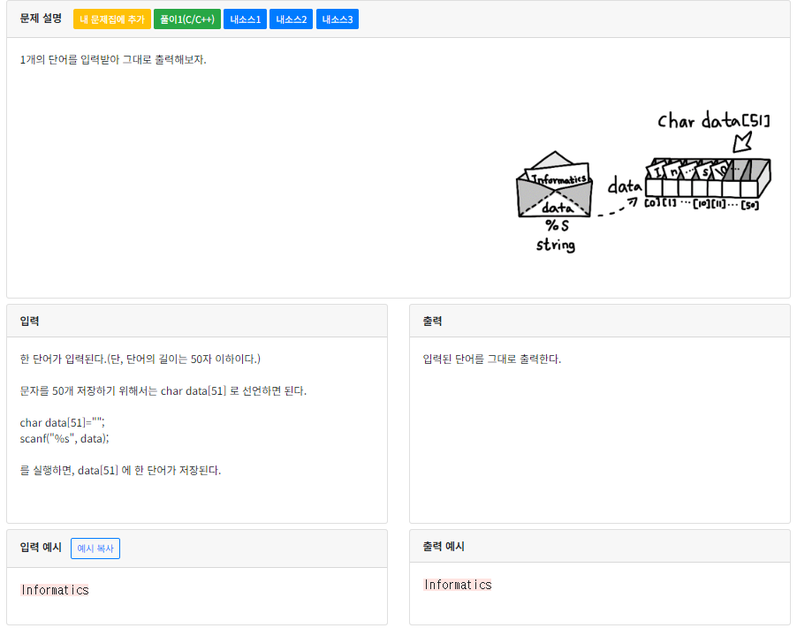Select the '내소스2' source button

(291, 19)
